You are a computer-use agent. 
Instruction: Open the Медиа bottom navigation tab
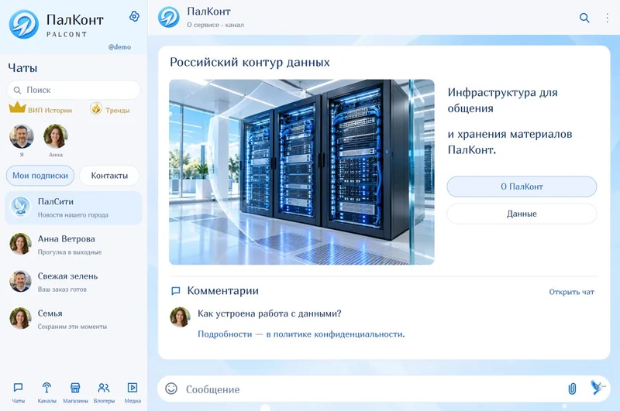click(x=133, y=392)
